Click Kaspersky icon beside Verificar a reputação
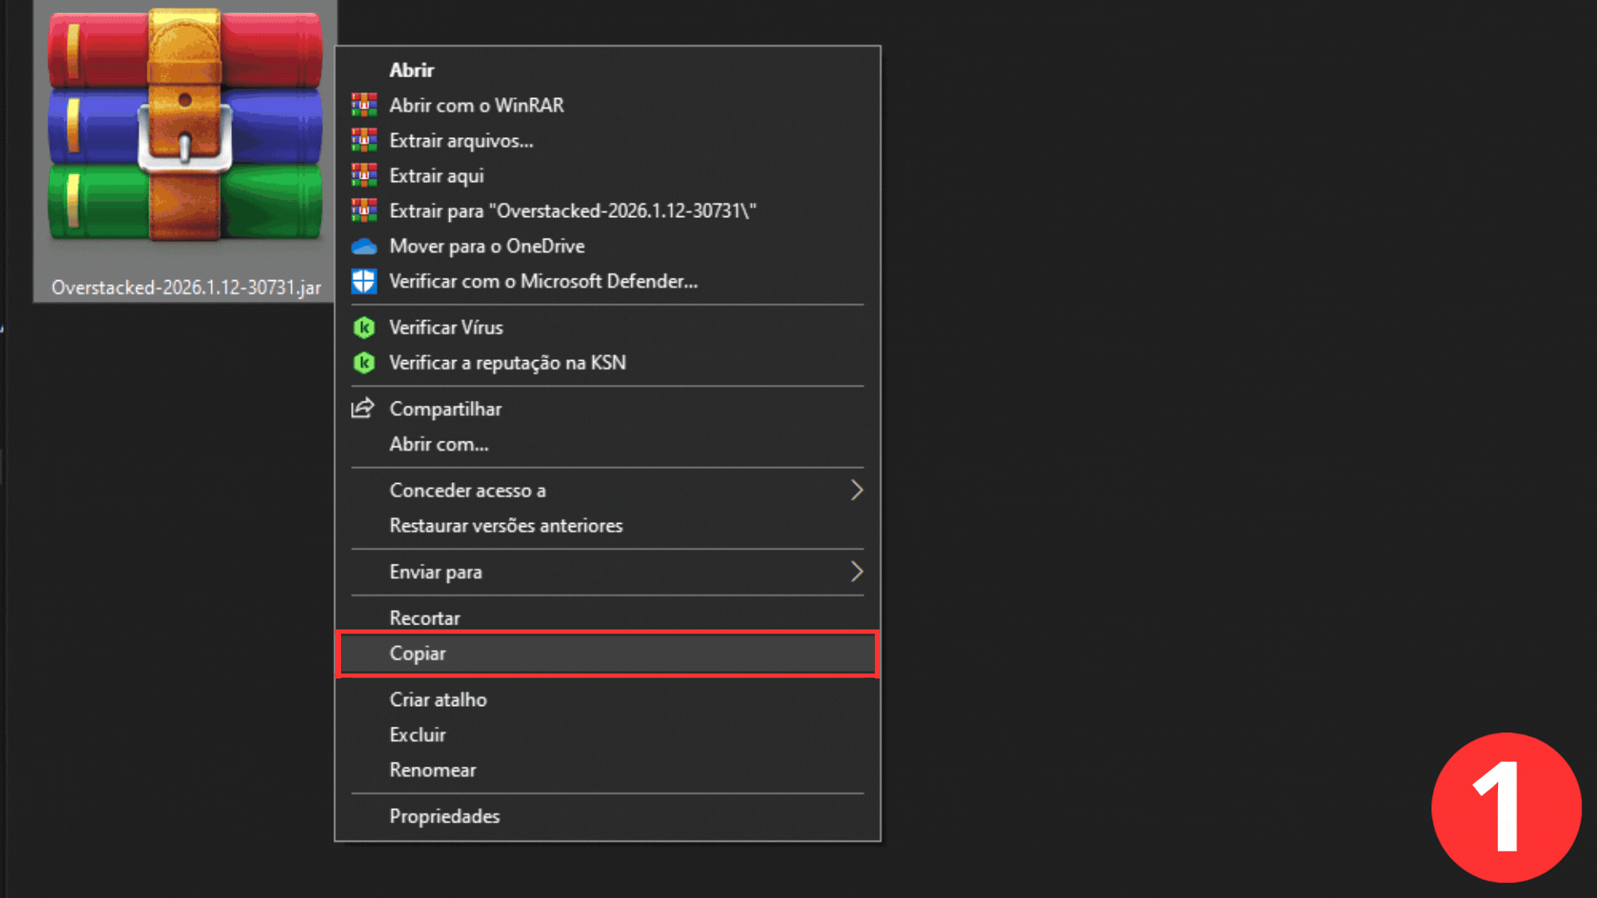Image resolution: width=1597 pixels, height=898 pixels. click(x=363, y=363)
